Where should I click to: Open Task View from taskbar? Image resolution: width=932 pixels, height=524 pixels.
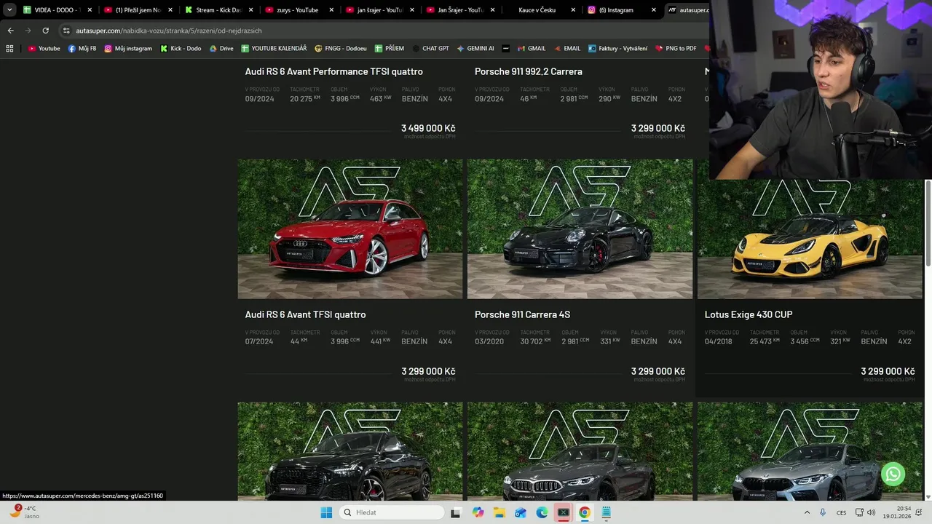tap(456, 512)
